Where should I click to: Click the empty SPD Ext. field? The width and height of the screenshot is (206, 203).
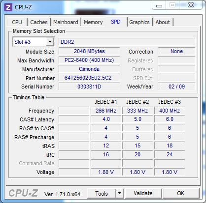tap(176, 78)
